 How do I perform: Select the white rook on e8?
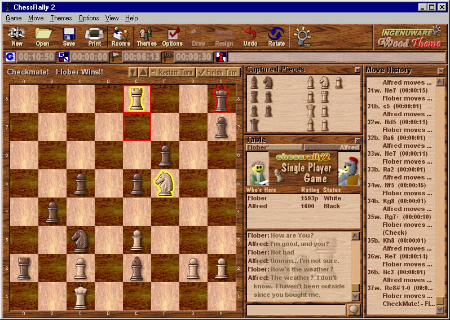[x=137, y=99]
